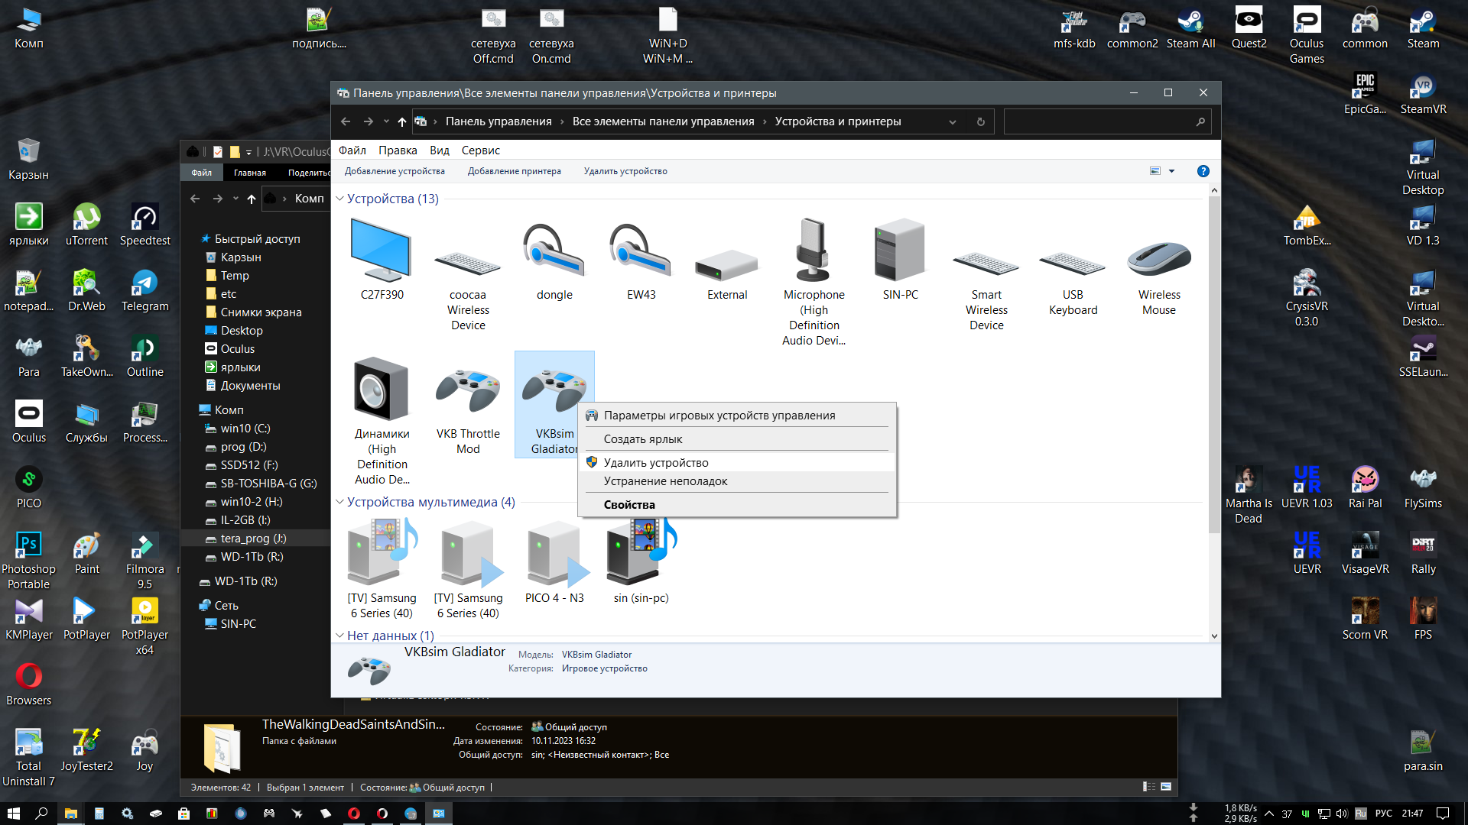This screenshot has height=825, width=1468.
Task: Select win10 (C:) drive in Explorer tree
Action: [245, 429]
